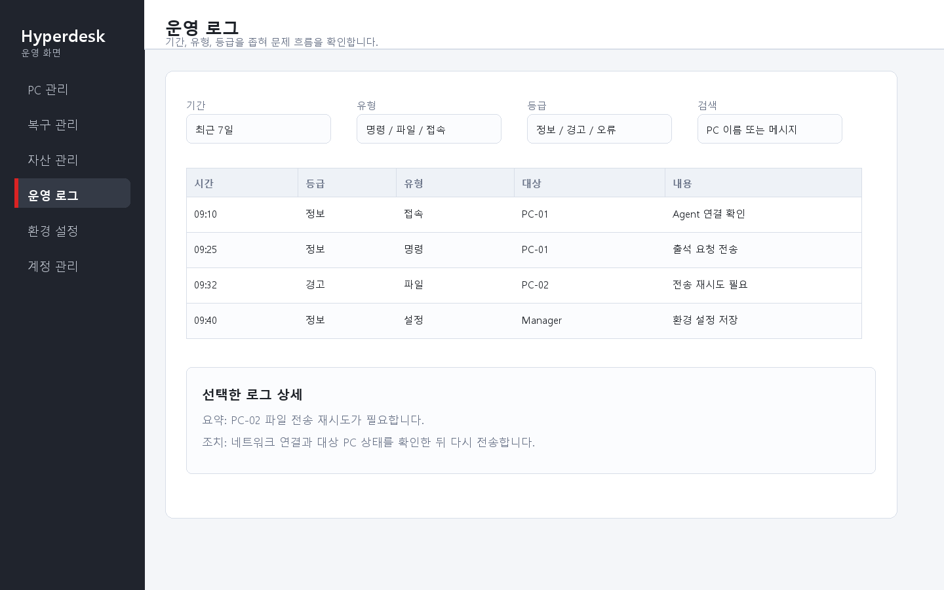
Task: Select the 09:25 log time cell
Action: [x=242, y=250]
